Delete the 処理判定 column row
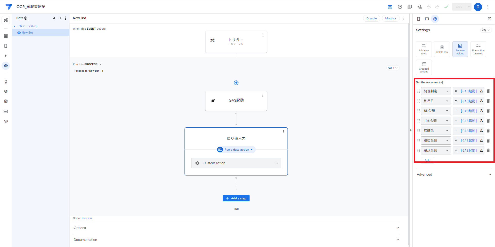 [x=488, y=91]
